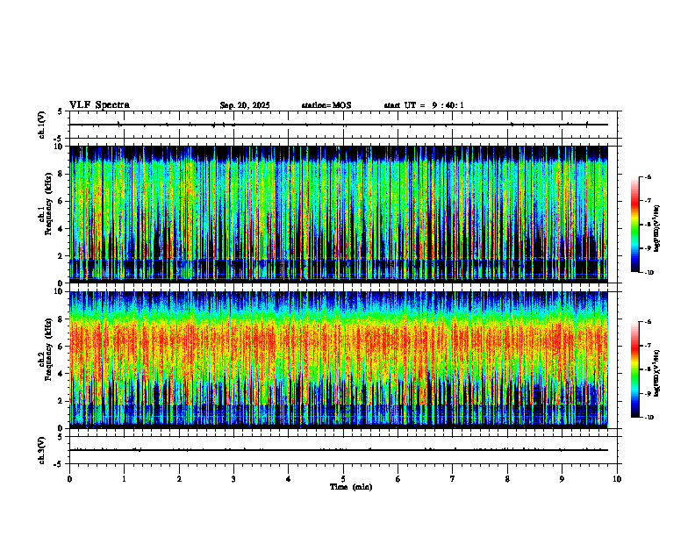The height and width of the screenshot is (537, 695).
Task: Click the time axis tick label "3"
Action: pos(233,479)
